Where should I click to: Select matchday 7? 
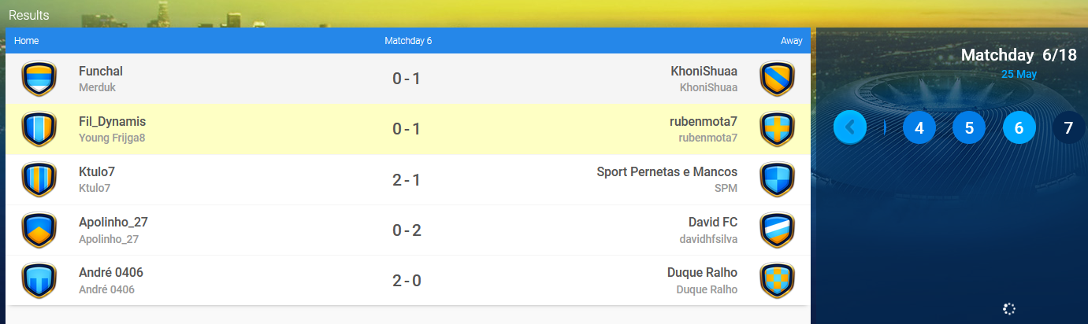(x=1069, y=127)
